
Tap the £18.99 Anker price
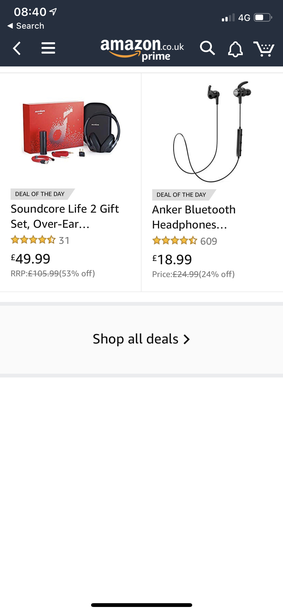click(x=172, y=259)
